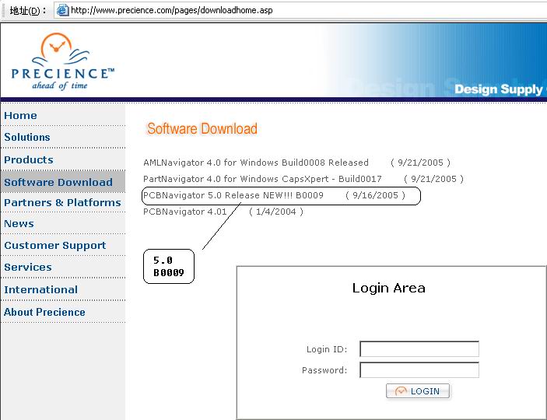Click the Password input field
The image size is (547, 420).
pyautogui.click(x=419, y=369)
